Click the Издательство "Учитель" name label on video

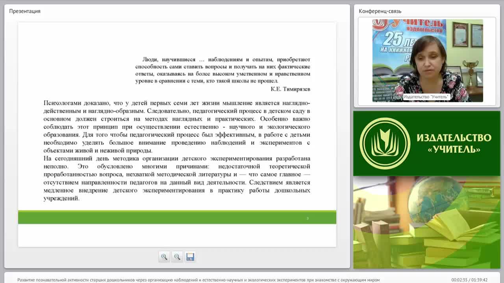coord(426,97)
